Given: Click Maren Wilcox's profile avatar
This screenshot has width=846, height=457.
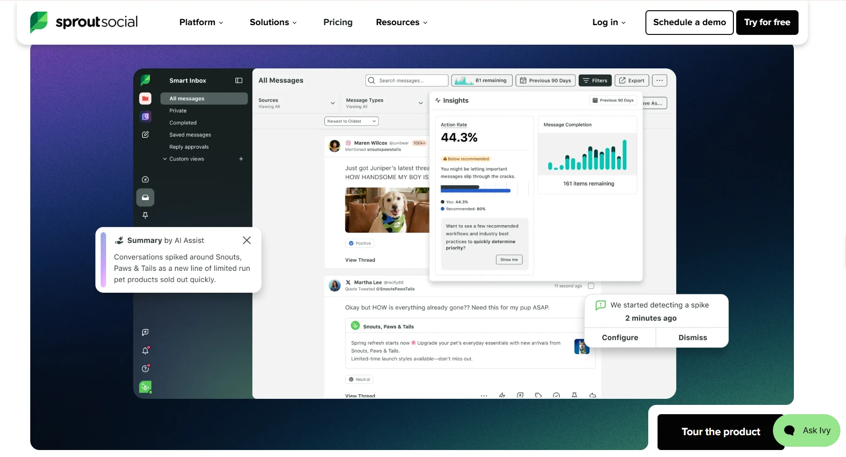Looking at the screenshot, I should click(335, 146).
